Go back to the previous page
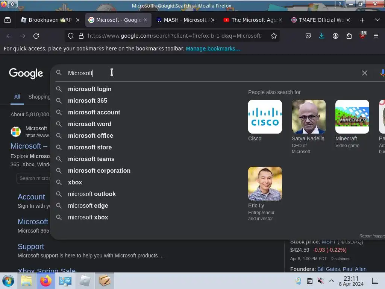The image size is (385, 289). (x=9, y=36)
